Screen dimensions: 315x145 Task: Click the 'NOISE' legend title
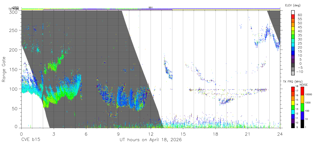click(304, 85)
